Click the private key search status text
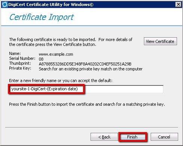This screenshot has height=146, width=183. click(91, 69)
